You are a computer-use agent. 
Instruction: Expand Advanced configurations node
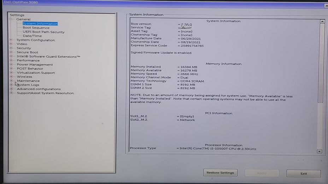tap(11, 89)
